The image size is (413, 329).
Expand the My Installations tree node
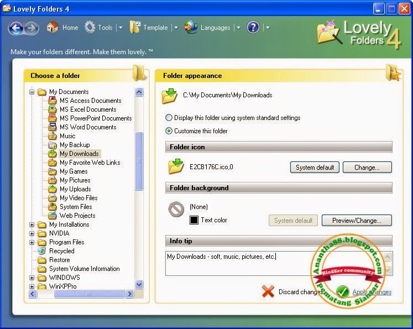coord(32,224)
